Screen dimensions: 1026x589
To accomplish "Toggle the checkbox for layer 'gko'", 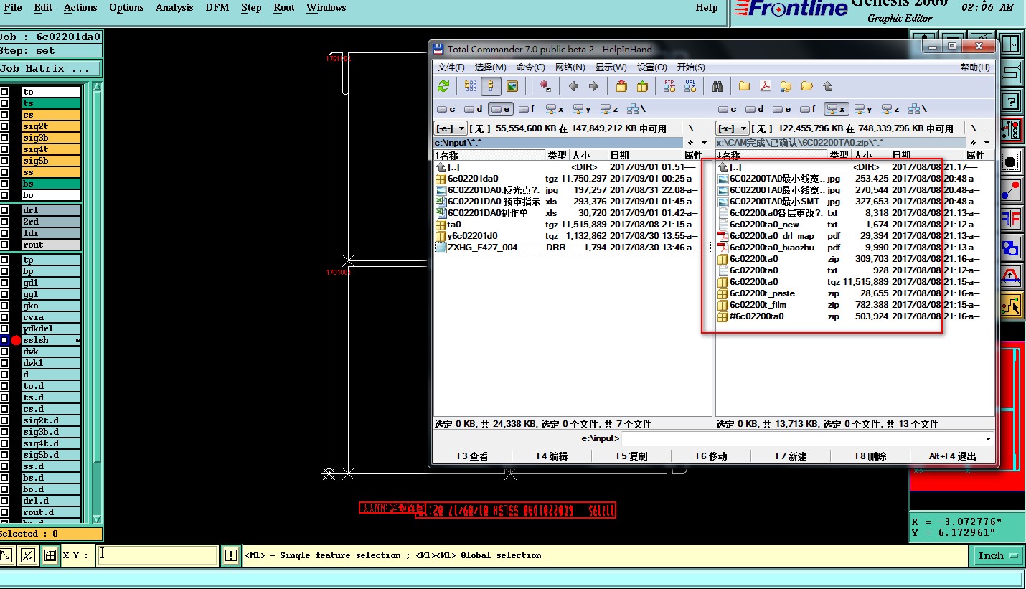I will [4, 306].
